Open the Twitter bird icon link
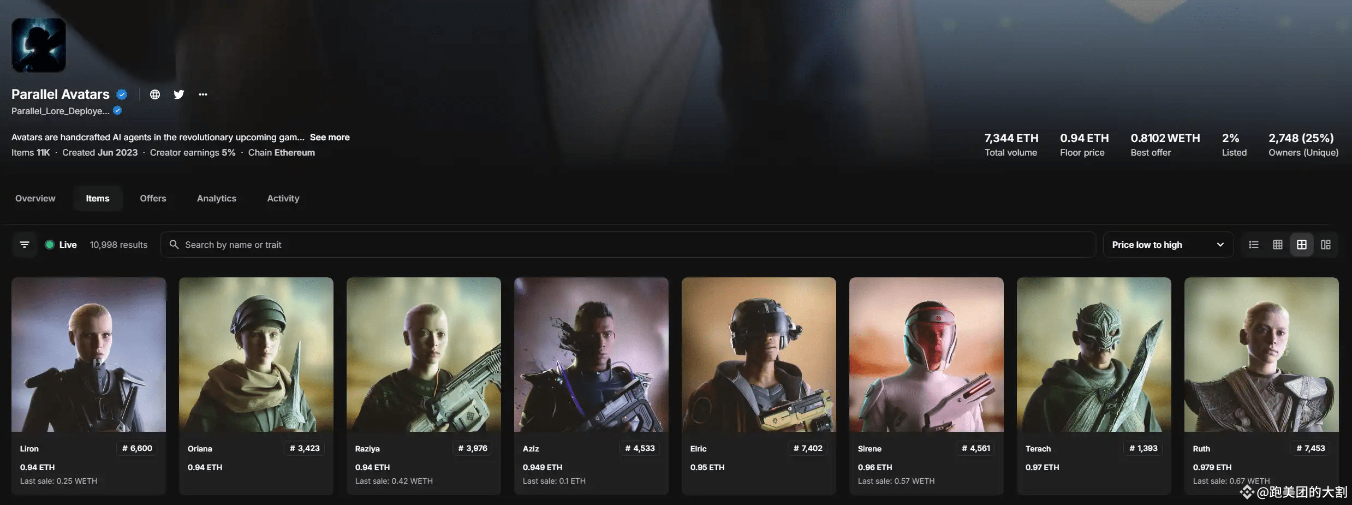The image size is (1352, 505). (x=179, y=94)
